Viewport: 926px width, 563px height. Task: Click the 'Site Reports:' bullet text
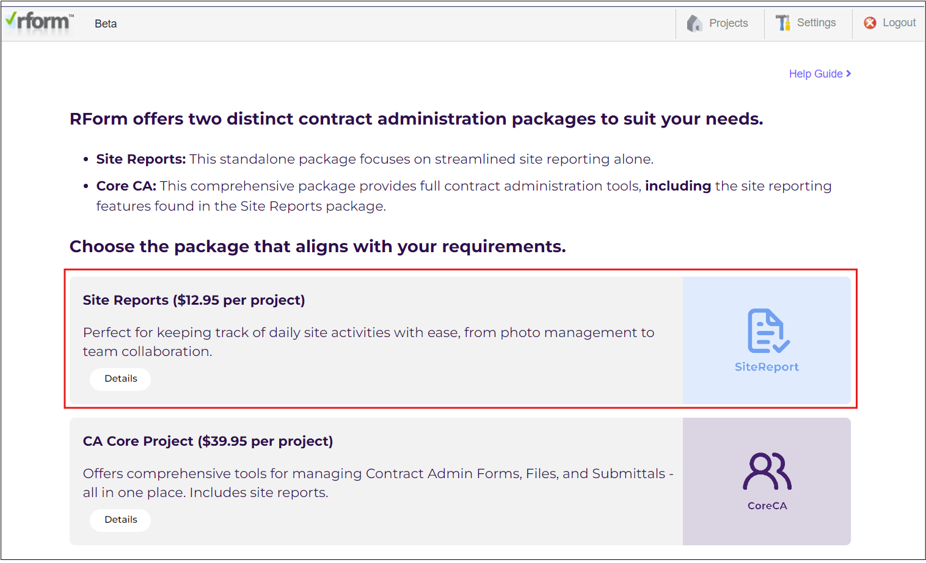[141, 159]
